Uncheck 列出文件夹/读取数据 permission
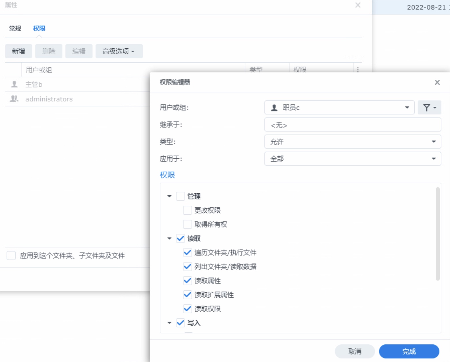The image size is (450, 362). pyautogui.click(x=187, y=267)
